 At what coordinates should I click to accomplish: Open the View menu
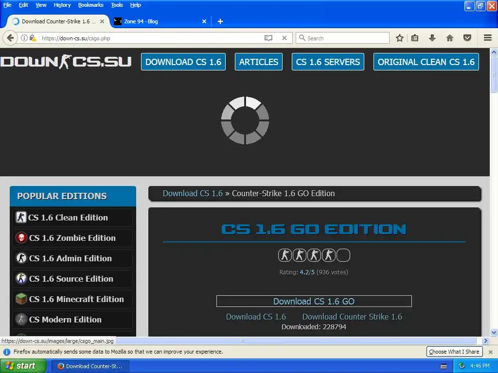tap(41, 5)
